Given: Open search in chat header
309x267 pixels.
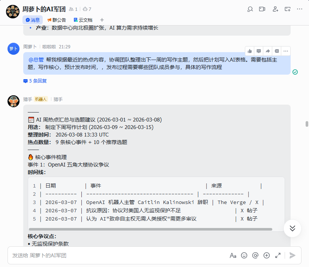Looking at the screenshot, I should (x=250, y=9).
